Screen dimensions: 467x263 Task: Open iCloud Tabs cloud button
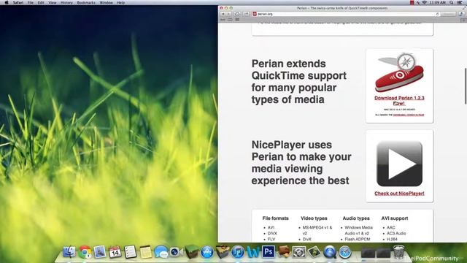tap(237, 14)
